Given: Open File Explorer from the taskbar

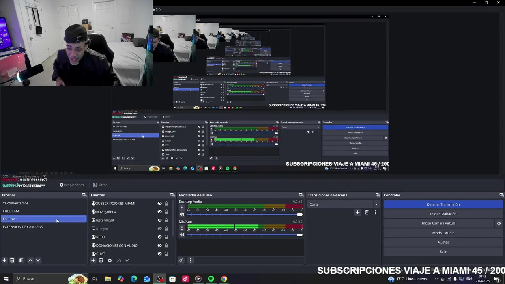Looking at the screenshot, I should coord(108,279).
